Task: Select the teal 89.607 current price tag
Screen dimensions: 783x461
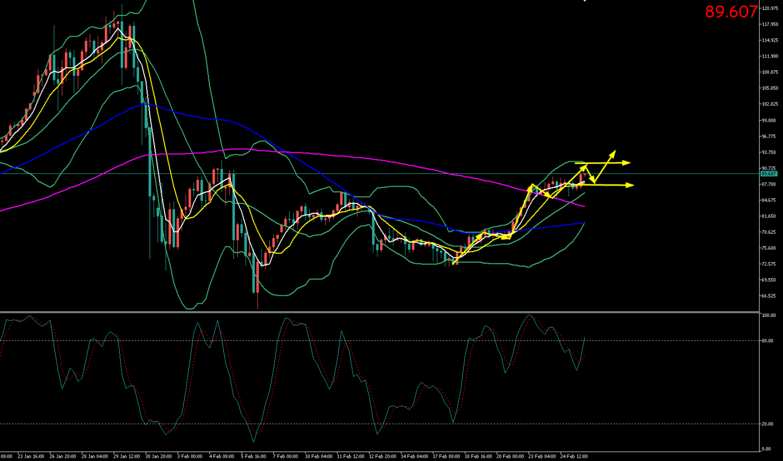Action: [x=770, y=174]
